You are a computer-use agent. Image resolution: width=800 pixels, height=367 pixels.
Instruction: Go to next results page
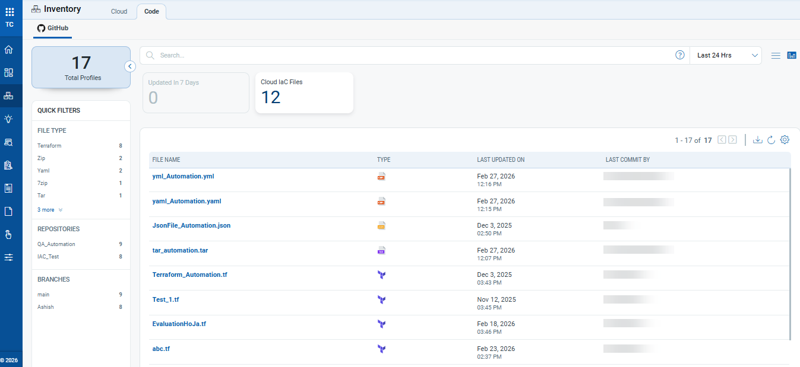pos(733,140)
